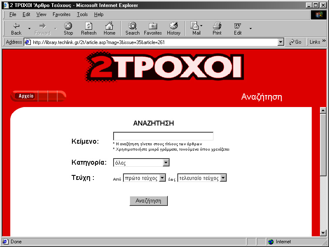The image size is (329, 247).
Task: Expand the Links toolbar chevron
Action: click(x=324, y=41)
